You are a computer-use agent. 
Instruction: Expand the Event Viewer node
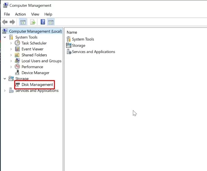click(11, 49)
